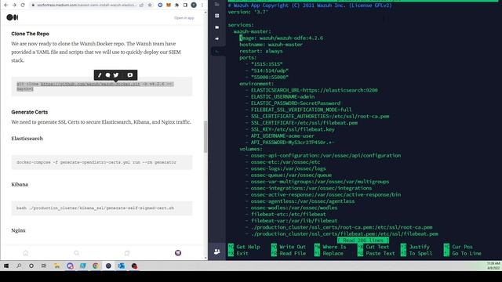Open Medium profile avatar in bottom bar
This screenshot has width=502, height=282.
(178, 253)
